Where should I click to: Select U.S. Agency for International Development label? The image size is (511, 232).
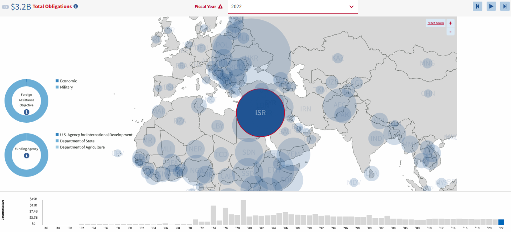(96, 135)
